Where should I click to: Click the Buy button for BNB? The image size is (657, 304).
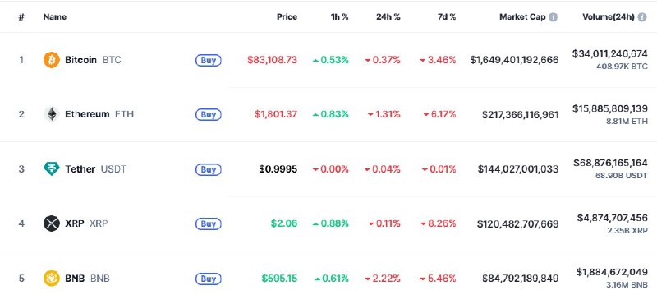209,278
